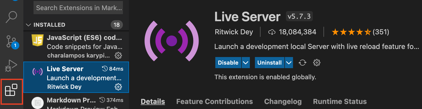Disable the Live Server extension
Screen dimensions: 422x109
pyautogui.click(x=228, y=63)
